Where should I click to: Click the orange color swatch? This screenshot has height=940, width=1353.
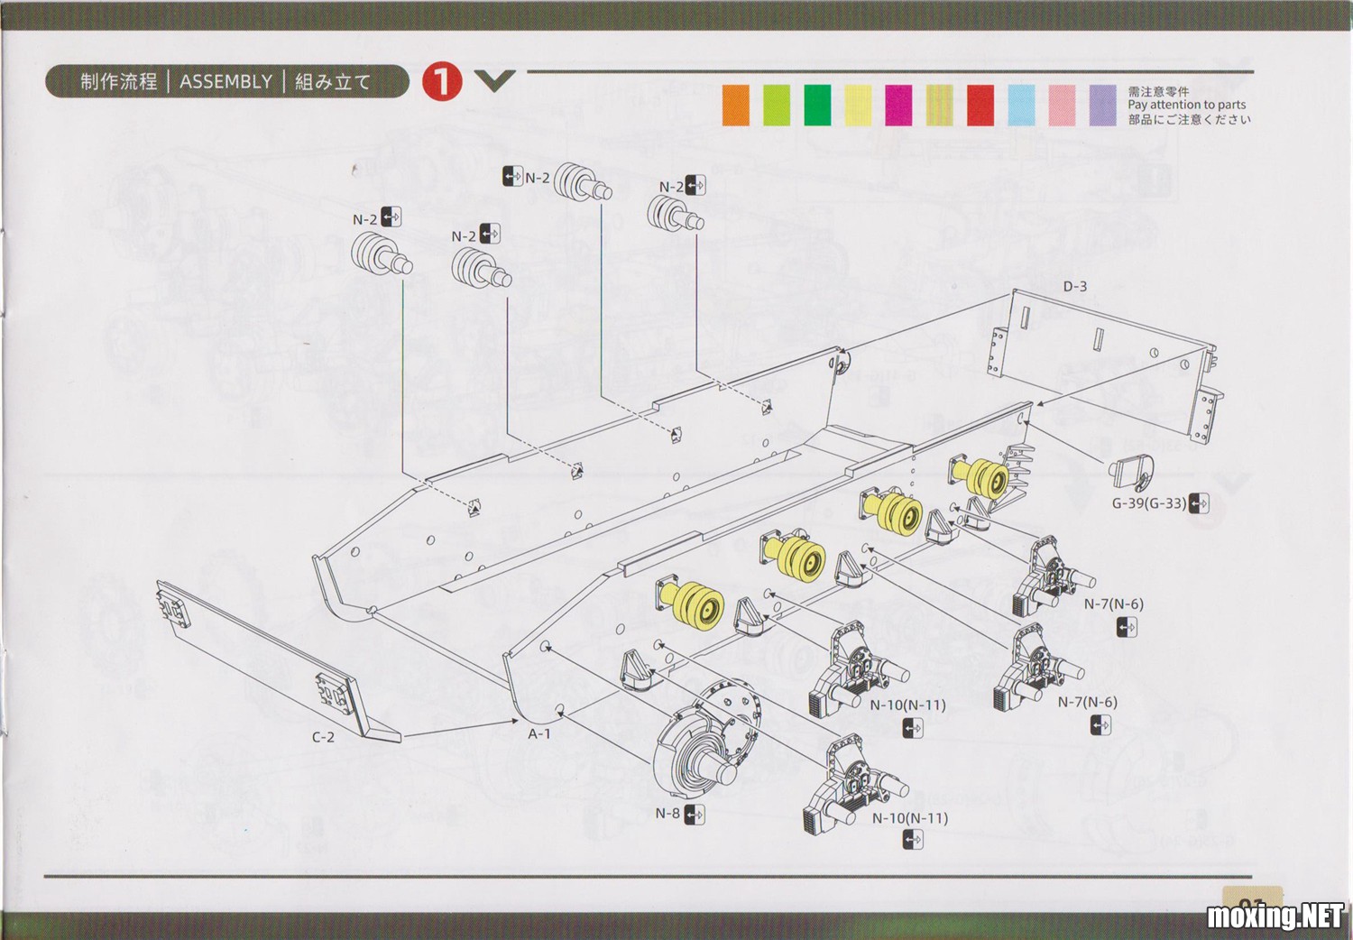(735, 105)
